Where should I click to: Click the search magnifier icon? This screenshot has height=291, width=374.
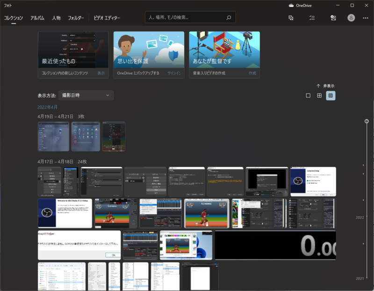pos(229,17)
